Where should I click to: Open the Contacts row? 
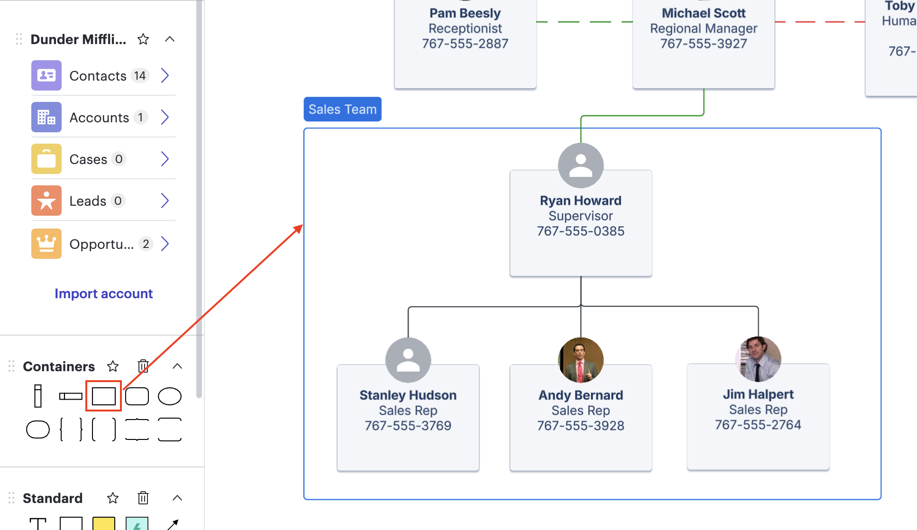[103, 75]
